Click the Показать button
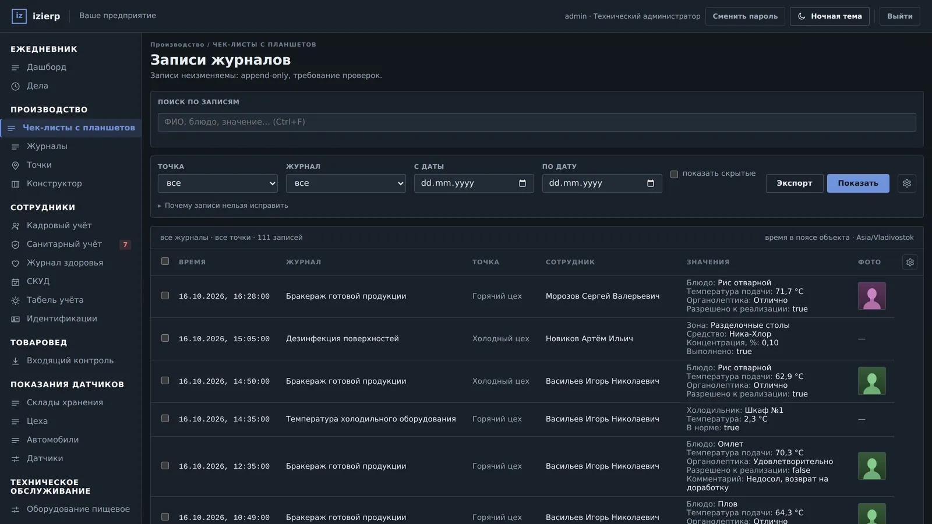The image size is (932, 524). click(x=858, y=183)
